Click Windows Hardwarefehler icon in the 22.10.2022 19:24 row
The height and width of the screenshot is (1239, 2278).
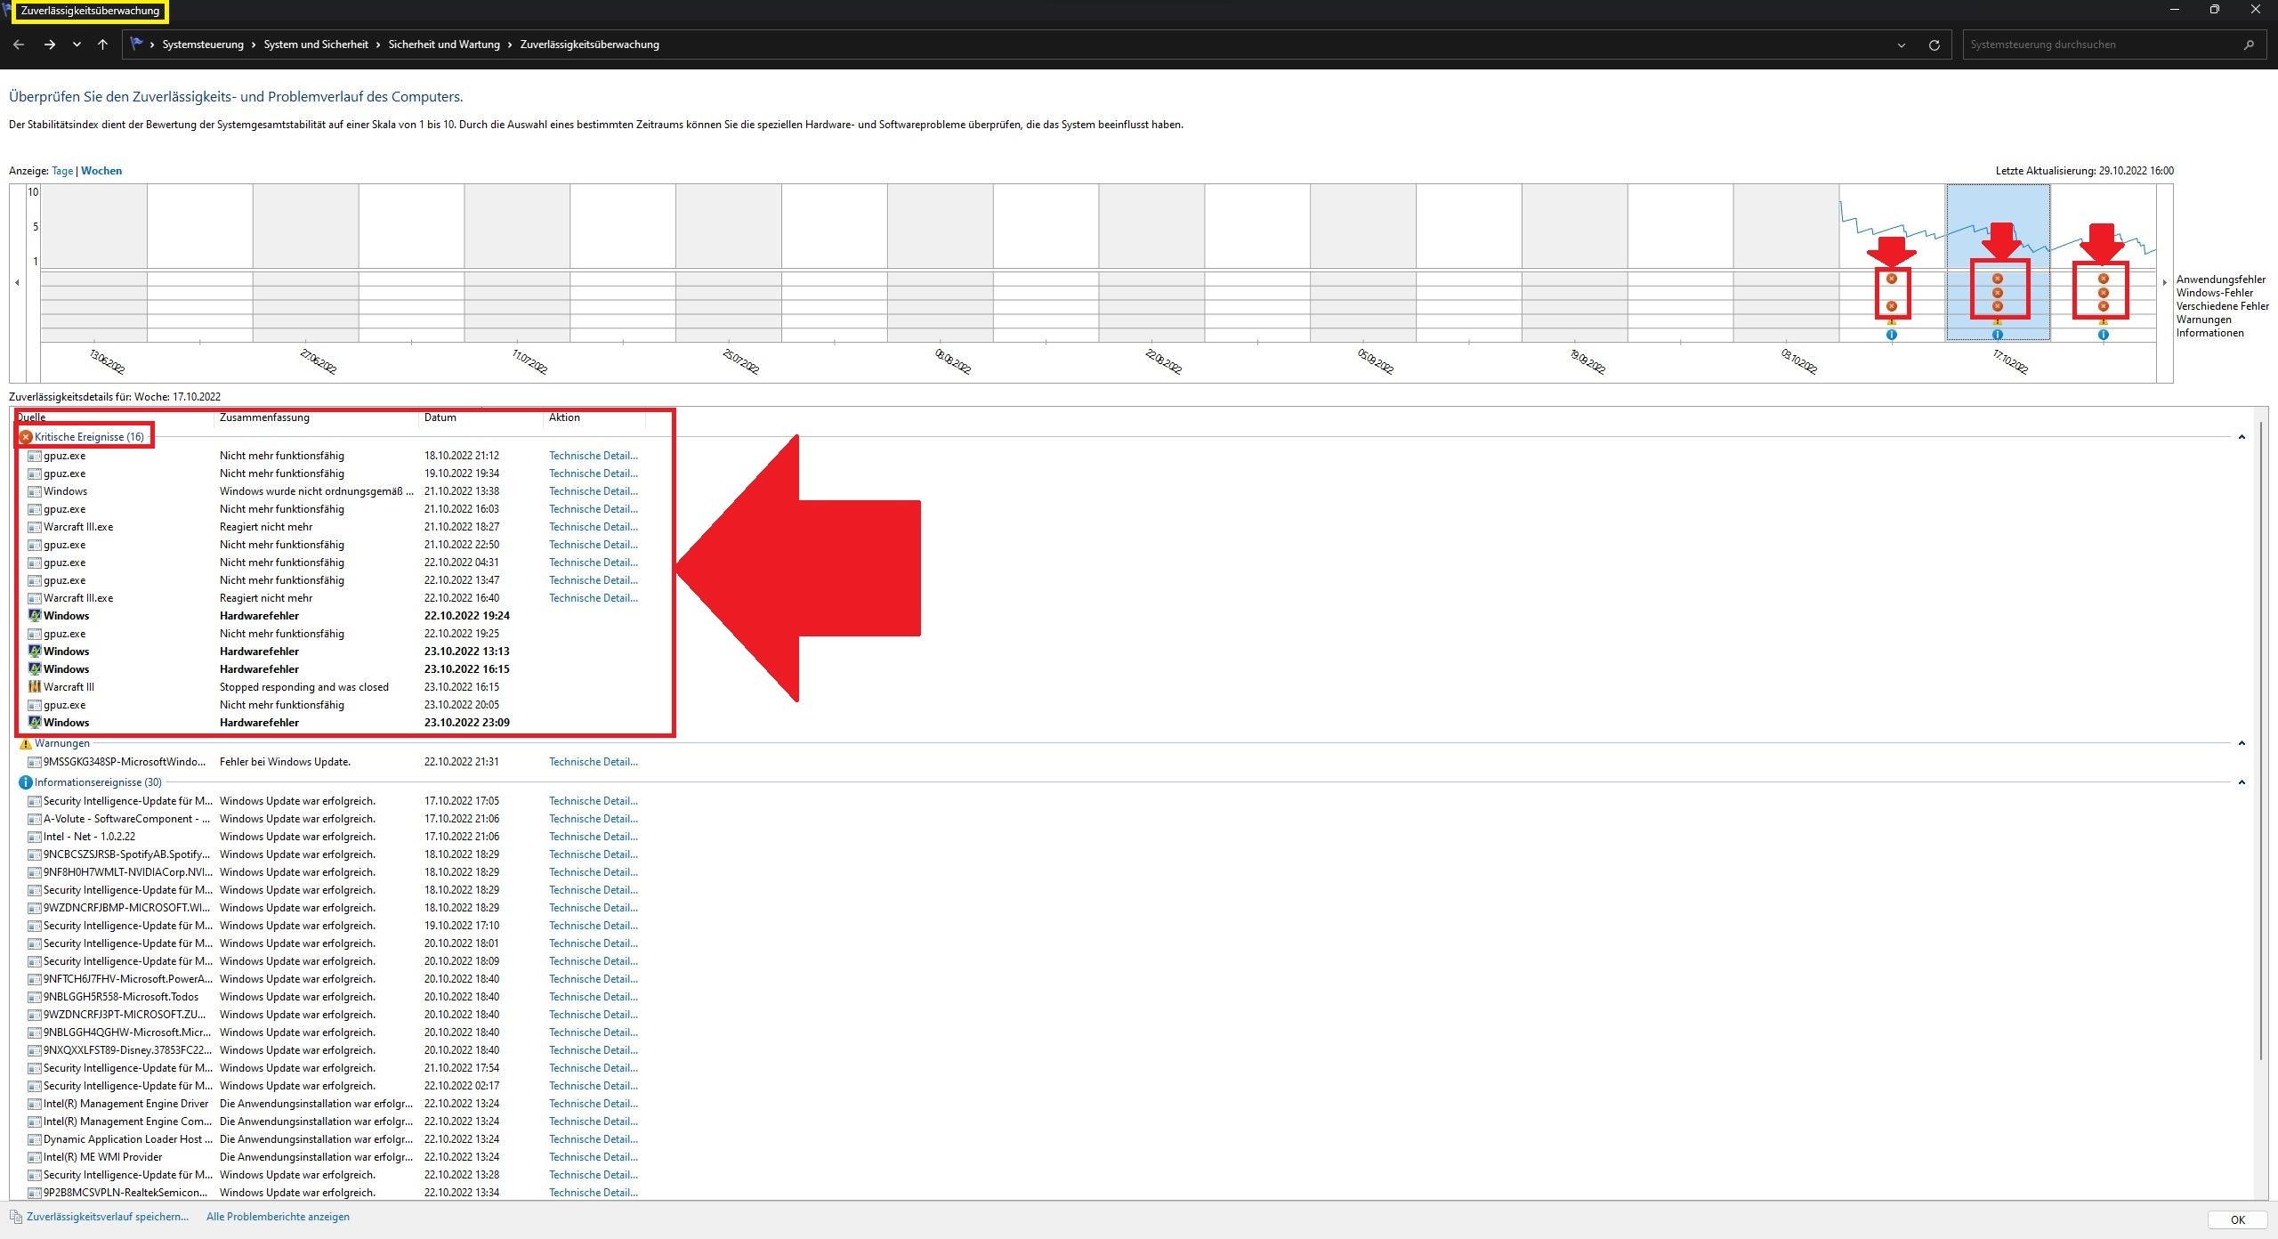(35, 616)
